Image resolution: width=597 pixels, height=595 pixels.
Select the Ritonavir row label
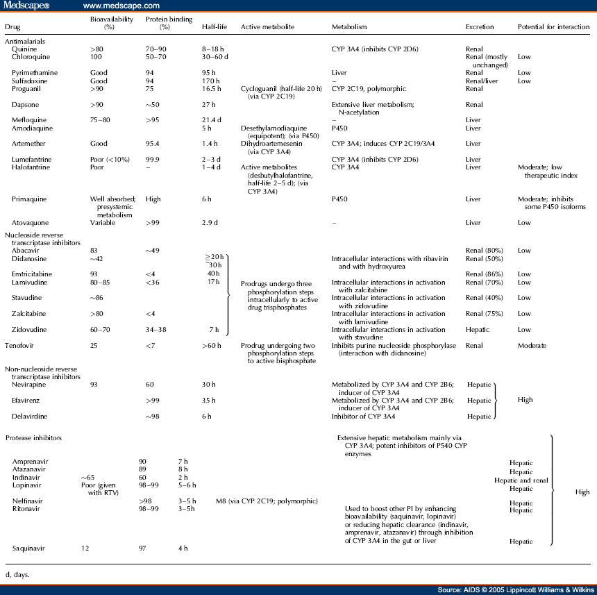(26, 509)
